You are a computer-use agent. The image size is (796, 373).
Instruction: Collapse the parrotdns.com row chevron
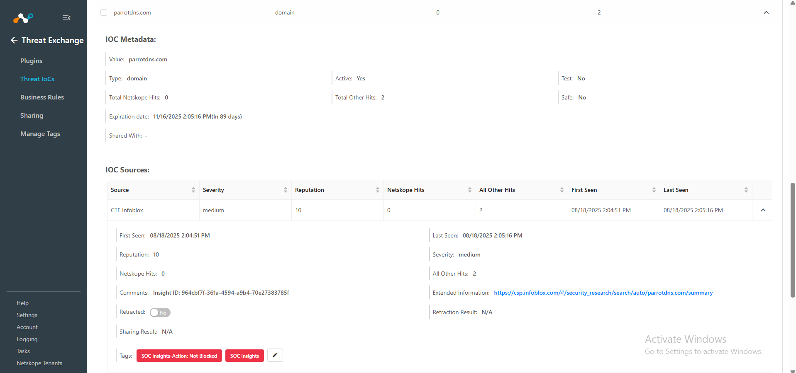tap(766, 12)
